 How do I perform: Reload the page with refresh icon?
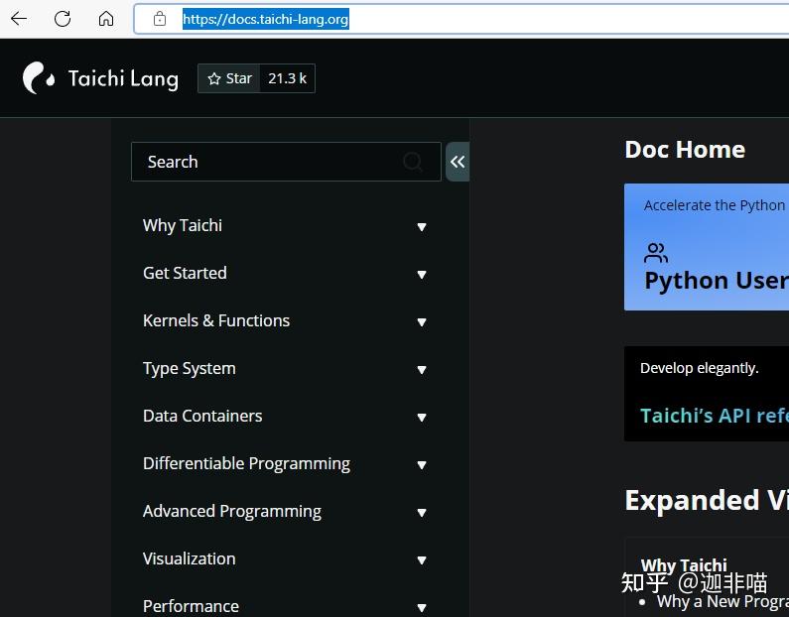[x=63, y=19]
